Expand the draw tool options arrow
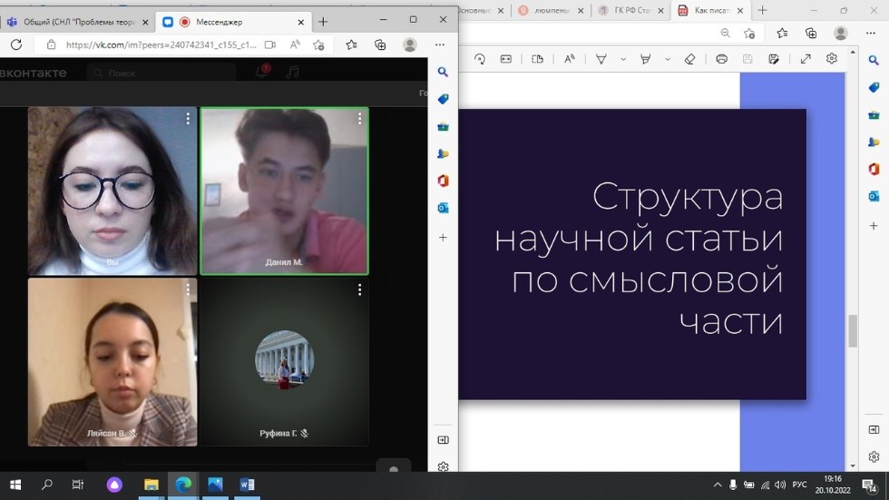This screenshot has width=889, height=500. 623,59
